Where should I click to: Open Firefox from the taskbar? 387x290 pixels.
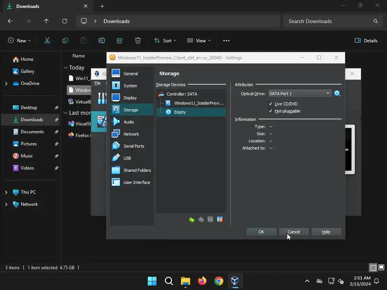point(202,281)
